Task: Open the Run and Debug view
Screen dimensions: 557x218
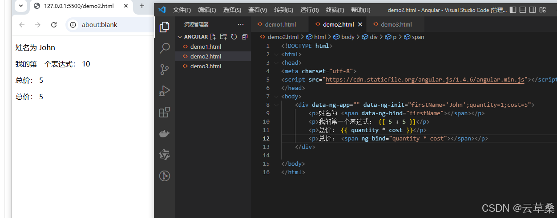Action: tap(165, 91)
